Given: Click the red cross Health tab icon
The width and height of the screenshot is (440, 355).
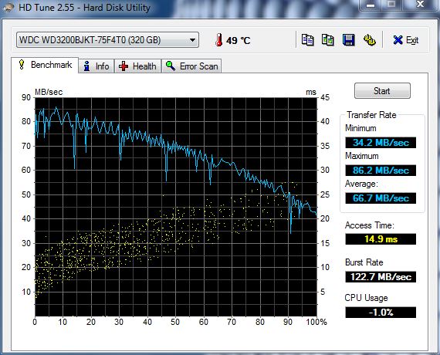Looking at the screenshot, I should pyautogui.click(x=124, y=66).
